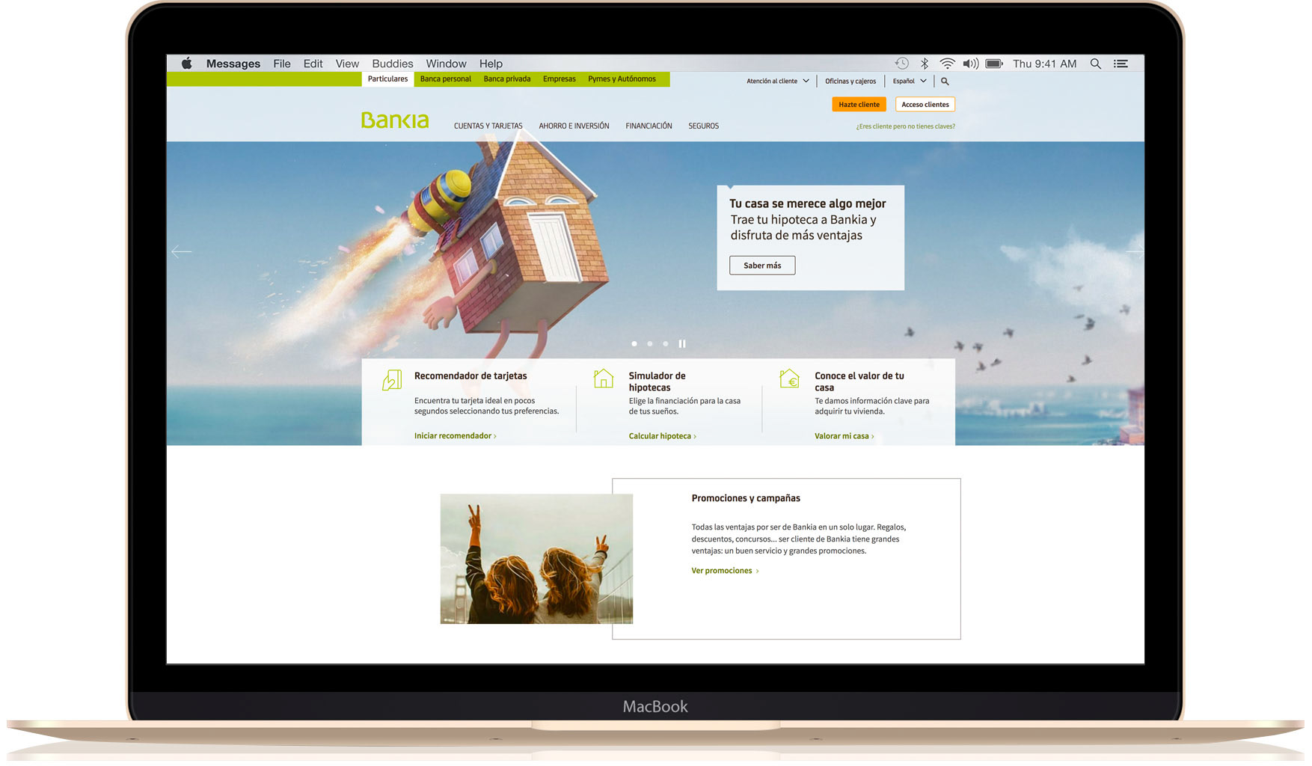
Task: Open the CUENTAS Y TARJETAS menu
Action: tap(488, 126)
